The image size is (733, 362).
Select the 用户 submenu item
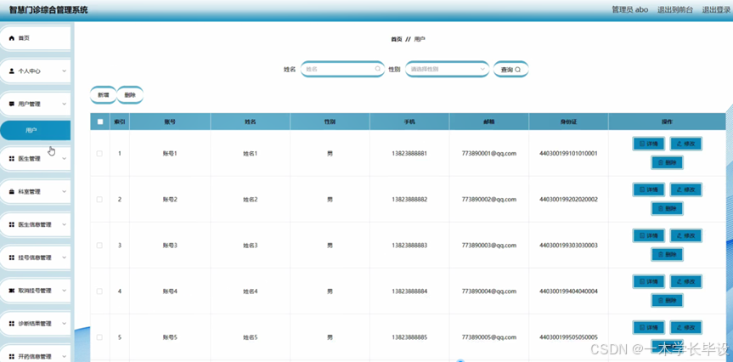click(x=36, y=131)
